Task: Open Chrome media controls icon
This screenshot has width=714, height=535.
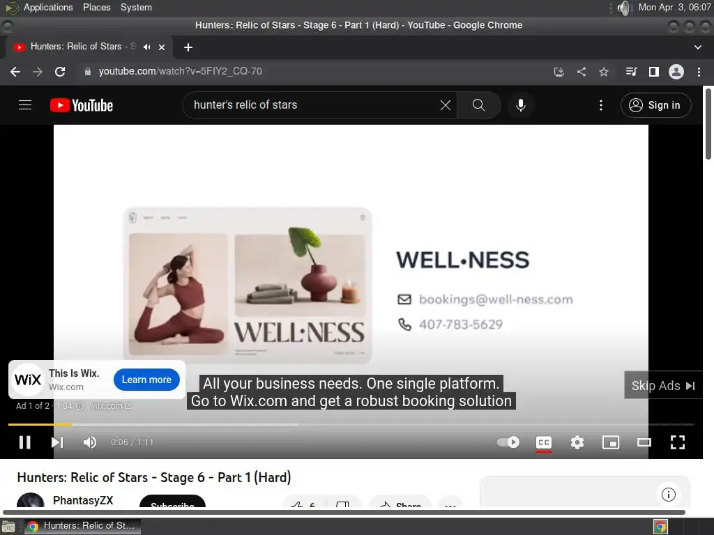Action: [x=631, y=72]
